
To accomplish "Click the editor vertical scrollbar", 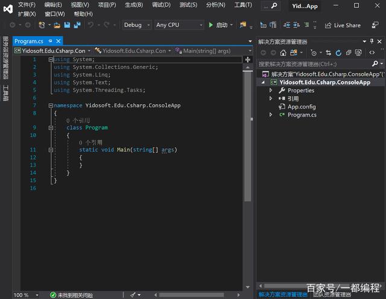I will coord(247,133).
